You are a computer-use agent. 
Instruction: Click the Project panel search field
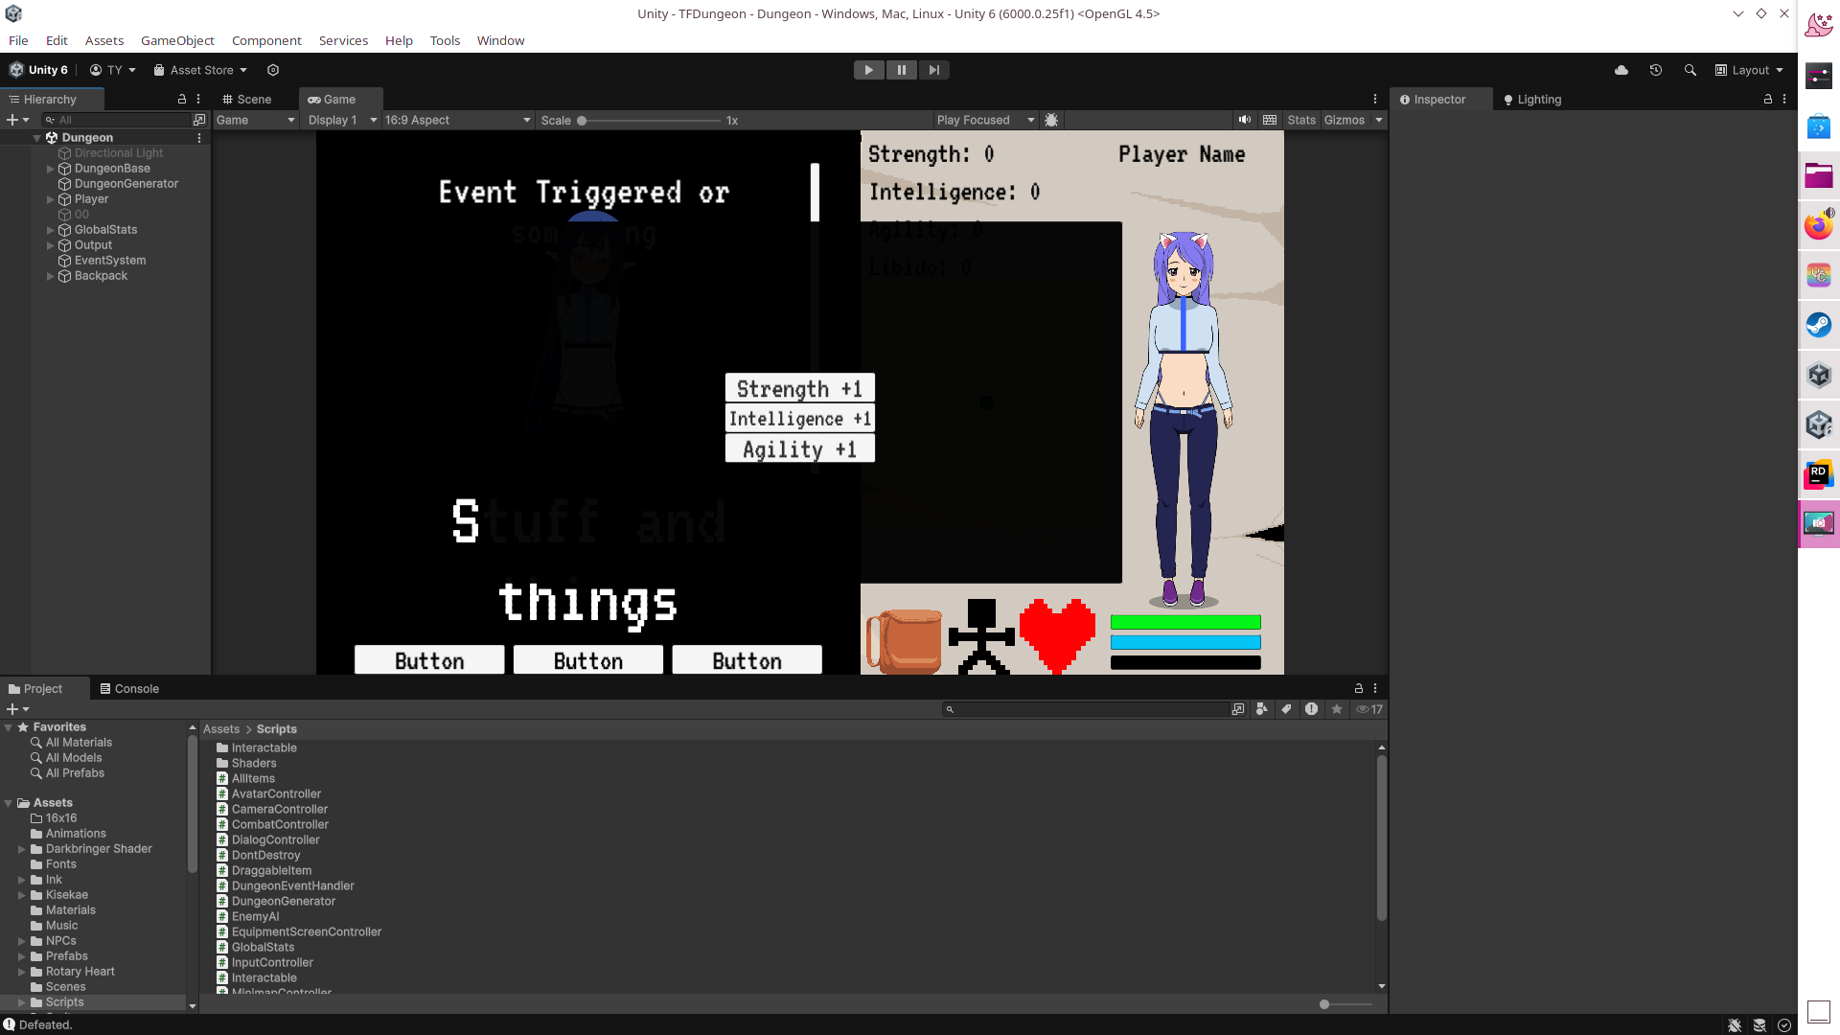click(1088, 709)
